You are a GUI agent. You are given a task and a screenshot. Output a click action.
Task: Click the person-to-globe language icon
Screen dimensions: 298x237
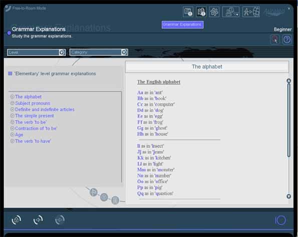(x=251, y=12)
